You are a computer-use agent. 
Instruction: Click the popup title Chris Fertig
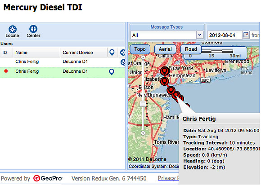tap(199, 119)
